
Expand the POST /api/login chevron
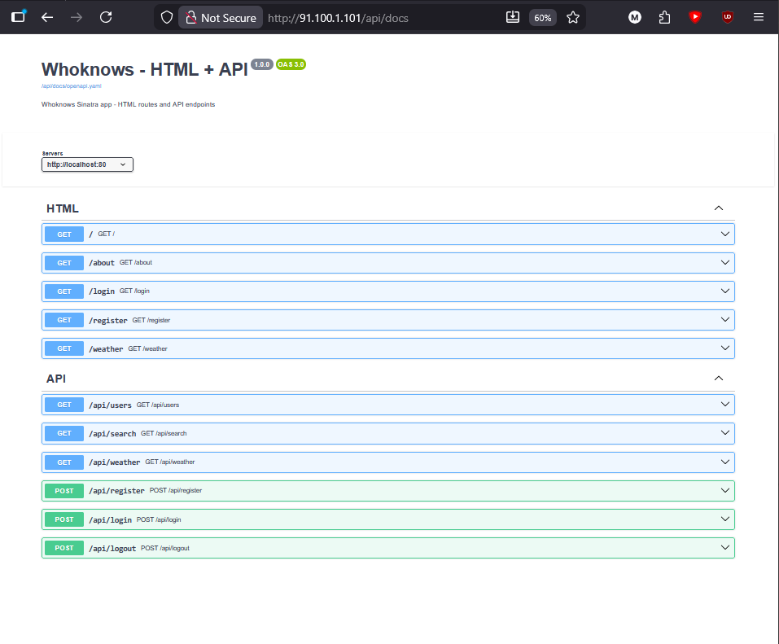(x=724, y=519)
